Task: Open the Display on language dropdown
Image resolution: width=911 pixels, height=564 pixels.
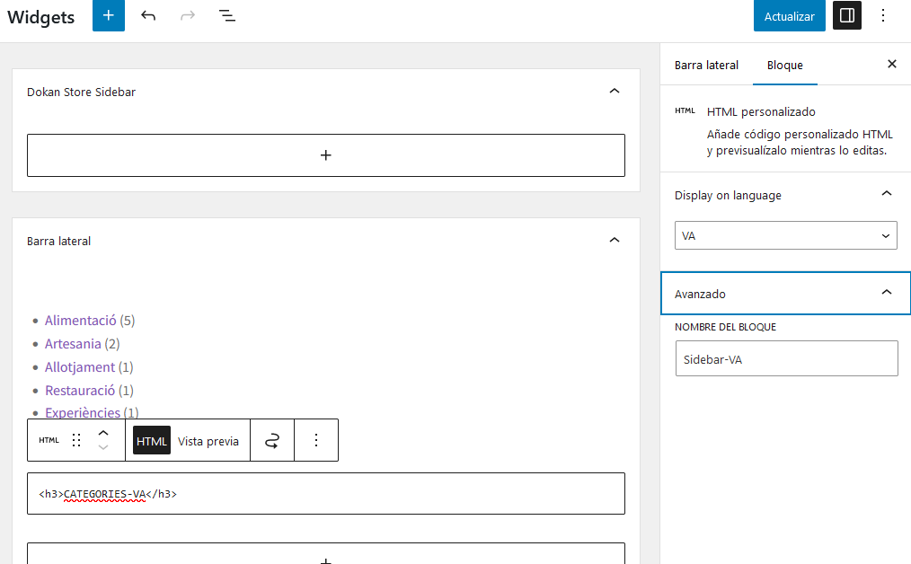Action: tap(785, 235)
